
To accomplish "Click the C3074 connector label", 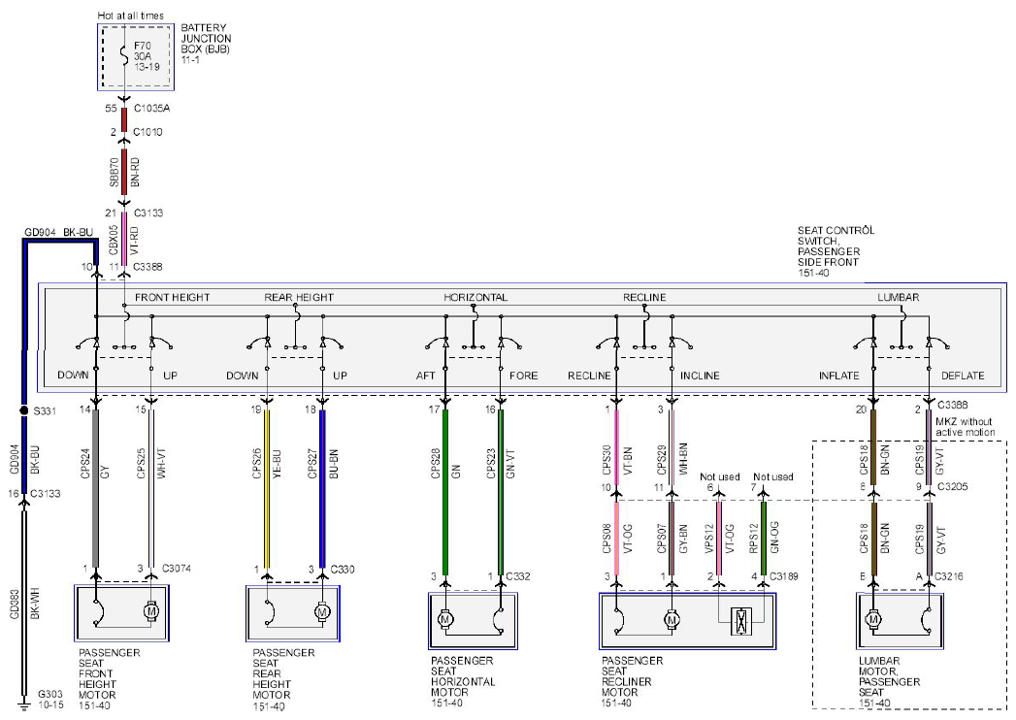I will (177, 569).
